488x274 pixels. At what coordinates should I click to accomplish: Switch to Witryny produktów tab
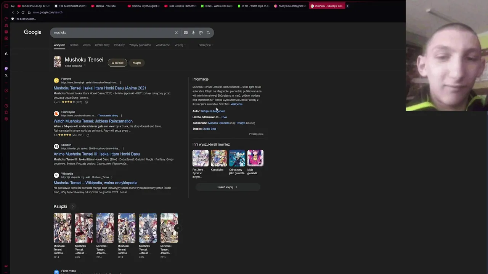[x=140, y=45]
